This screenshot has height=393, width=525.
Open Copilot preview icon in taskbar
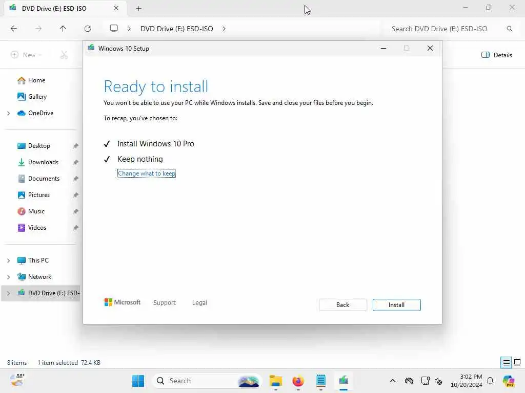(x=509, y=381)
